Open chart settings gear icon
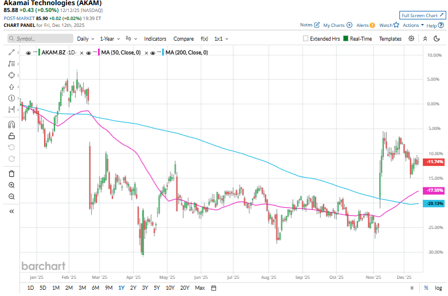Image resolution: width=448 pixels, height=296 pixels. coord(411,39)
